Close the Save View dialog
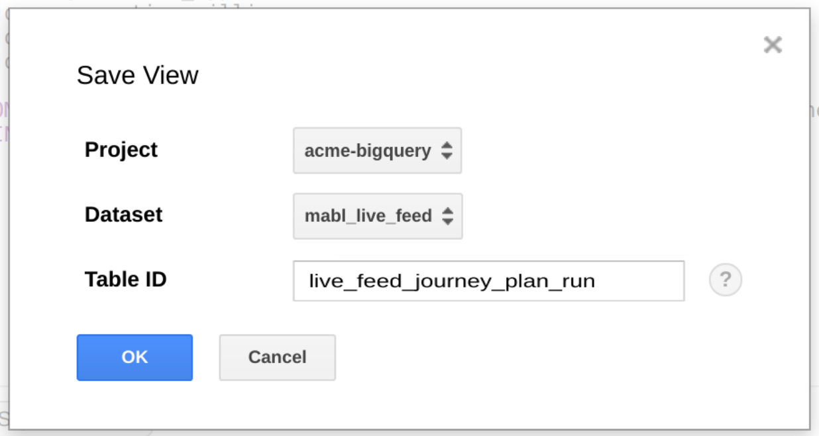Screen dimensions: 819x436 pyautogui.click(x=773, y=45)
